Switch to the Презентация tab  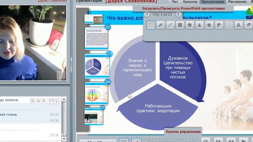point(213,2)
